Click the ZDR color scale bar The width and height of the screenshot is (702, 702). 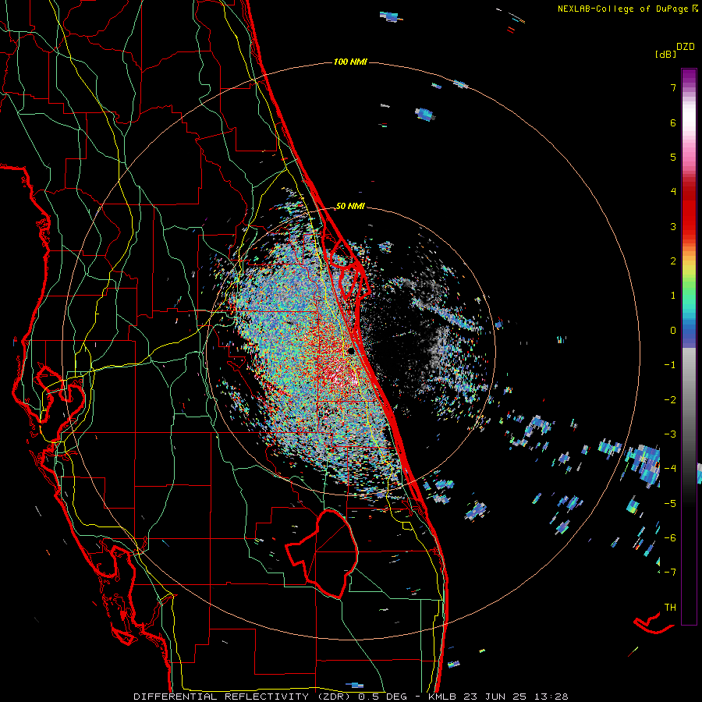point(689,346)
